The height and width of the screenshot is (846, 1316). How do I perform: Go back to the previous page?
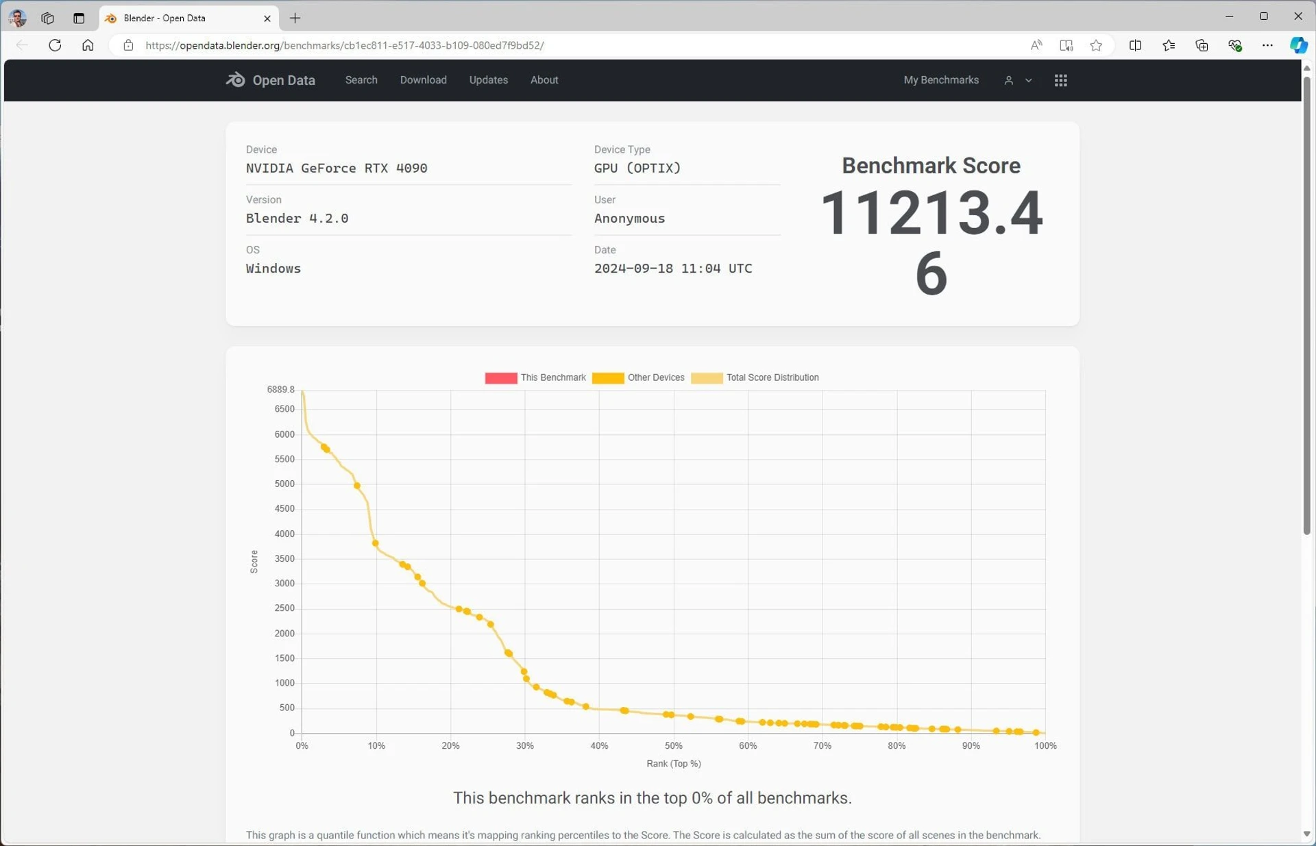(22, 45)
